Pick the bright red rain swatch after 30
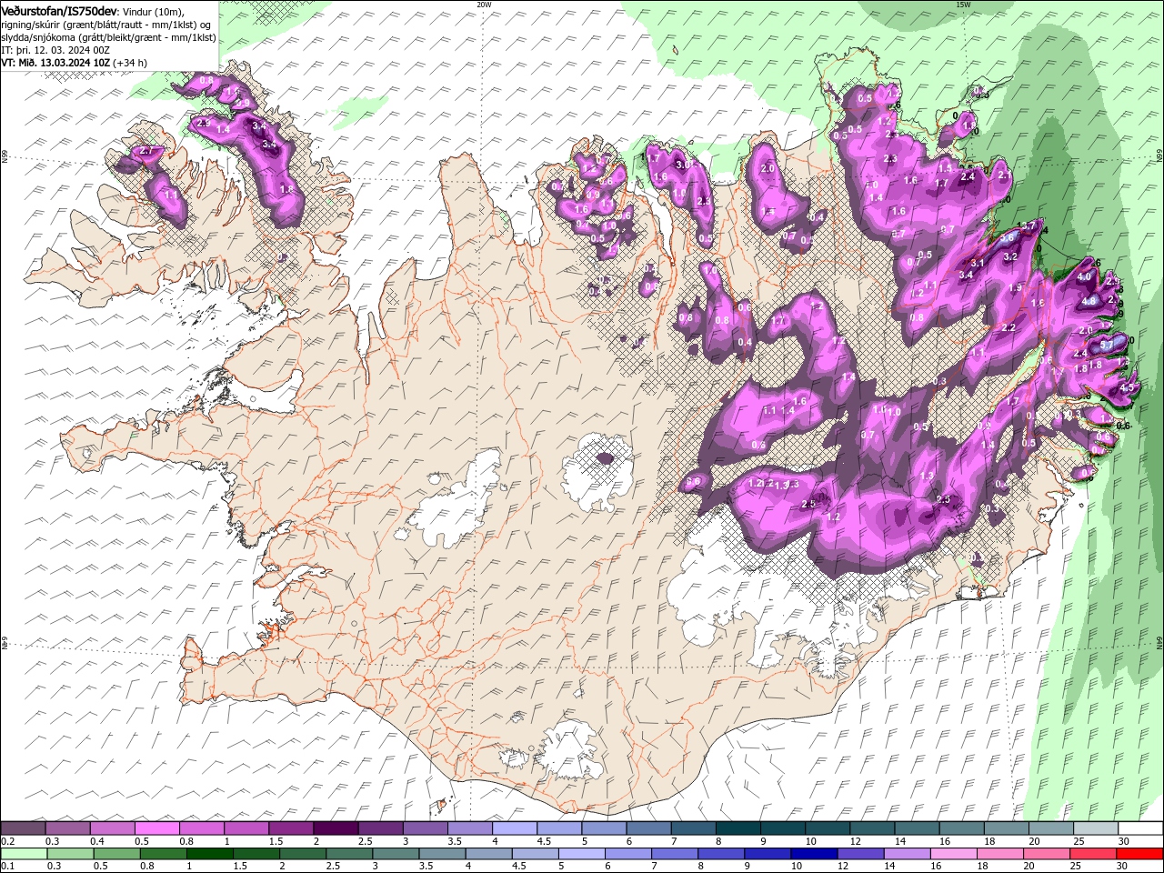 pyautogui.click(x=1140, y=854)
